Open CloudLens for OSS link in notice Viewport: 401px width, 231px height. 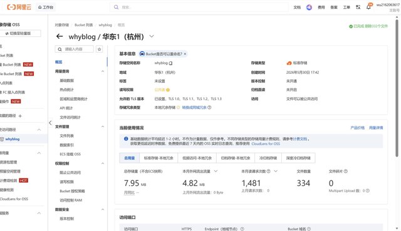pos(266,144)
